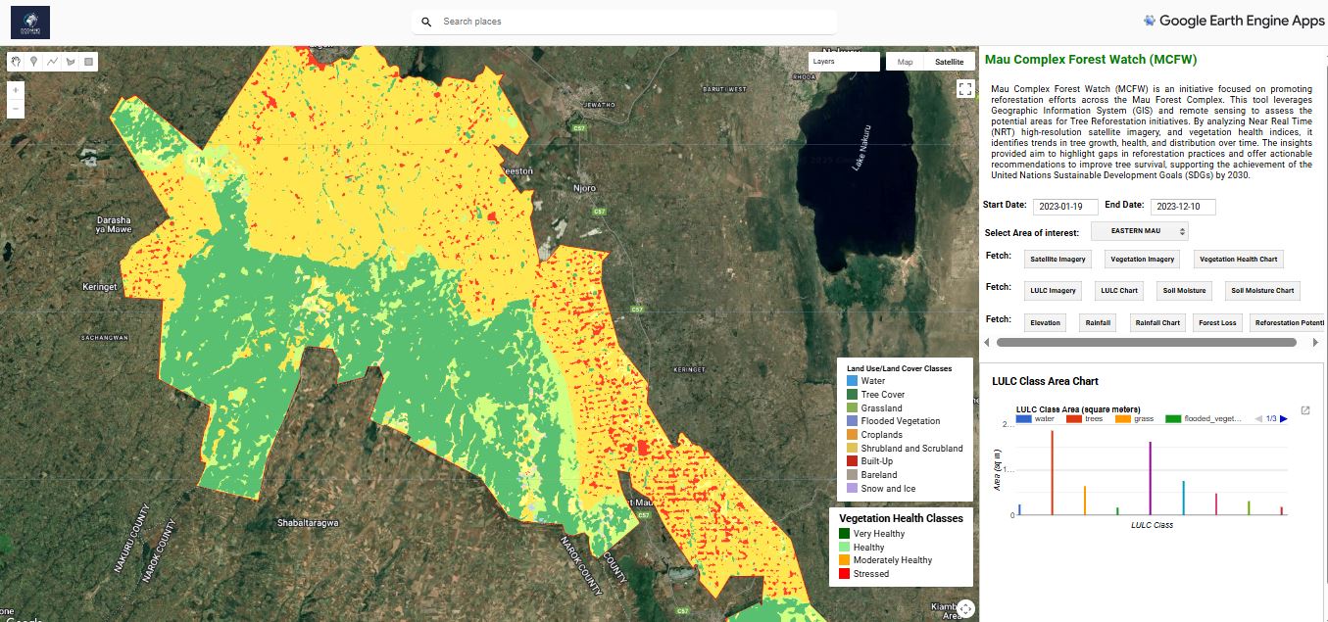Click right arrow of horizontal panel scrollbar

tap(1316, 343)
